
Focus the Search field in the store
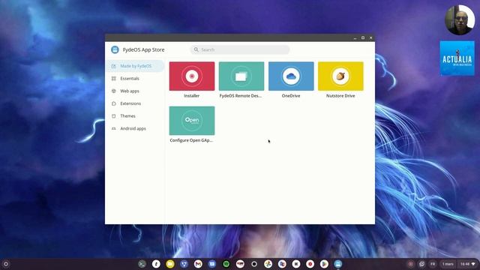click(240, 49)
